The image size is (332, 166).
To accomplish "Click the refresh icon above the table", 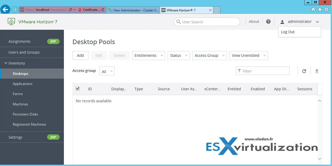I will (304, 71).
